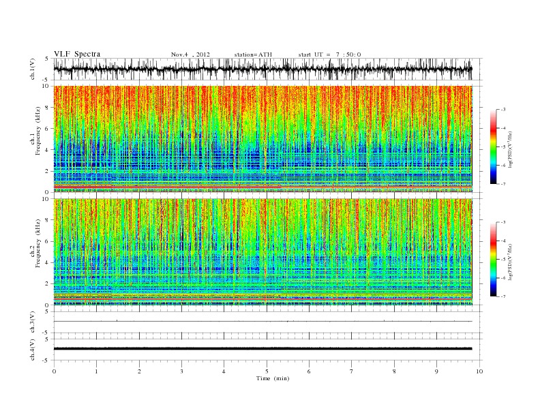Click the '10' tick label on time axis

coord(479,371)
